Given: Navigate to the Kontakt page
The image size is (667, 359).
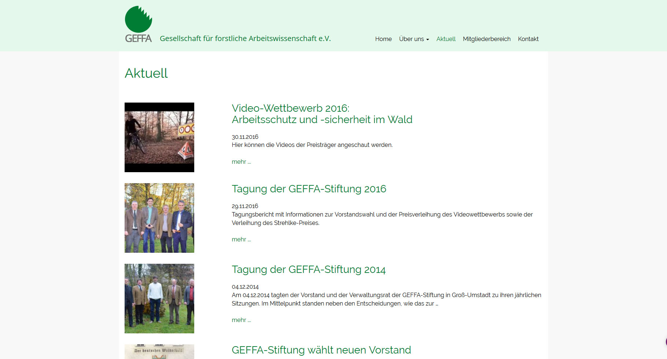Looking at the screenshot, I should [x=528, y=39].
